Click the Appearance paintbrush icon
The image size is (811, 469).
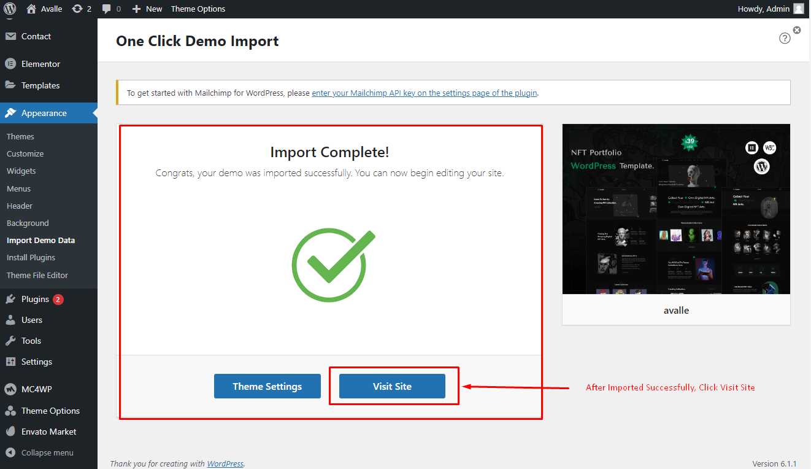[x=10, y=113]
